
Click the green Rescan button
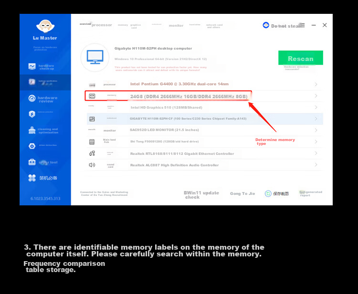coord(300,58)
